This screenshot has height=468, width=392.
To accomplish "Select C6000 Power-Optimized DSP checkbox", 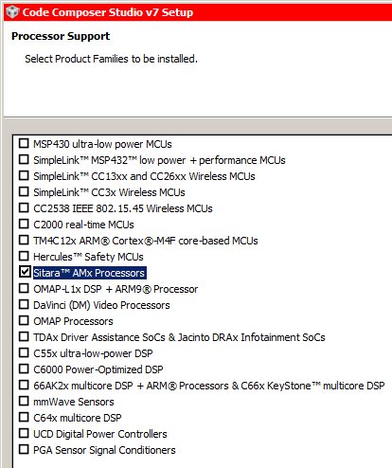I will [x=24, y=369].
